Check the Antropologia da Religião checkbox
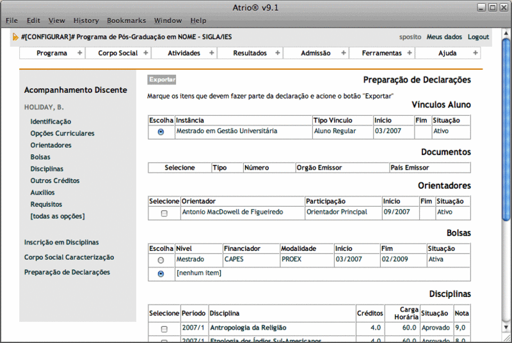The height and width of the screenshot is (343, 512). (x=164, y=328)
